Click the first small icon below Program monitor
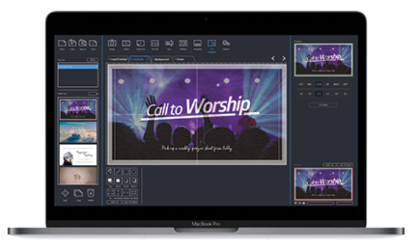 [296, 203]
